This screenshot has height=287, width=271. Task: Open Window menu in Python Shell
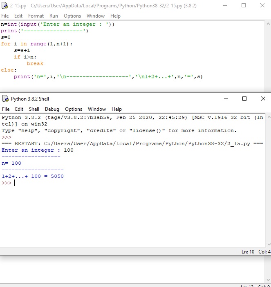pos(97,109)
